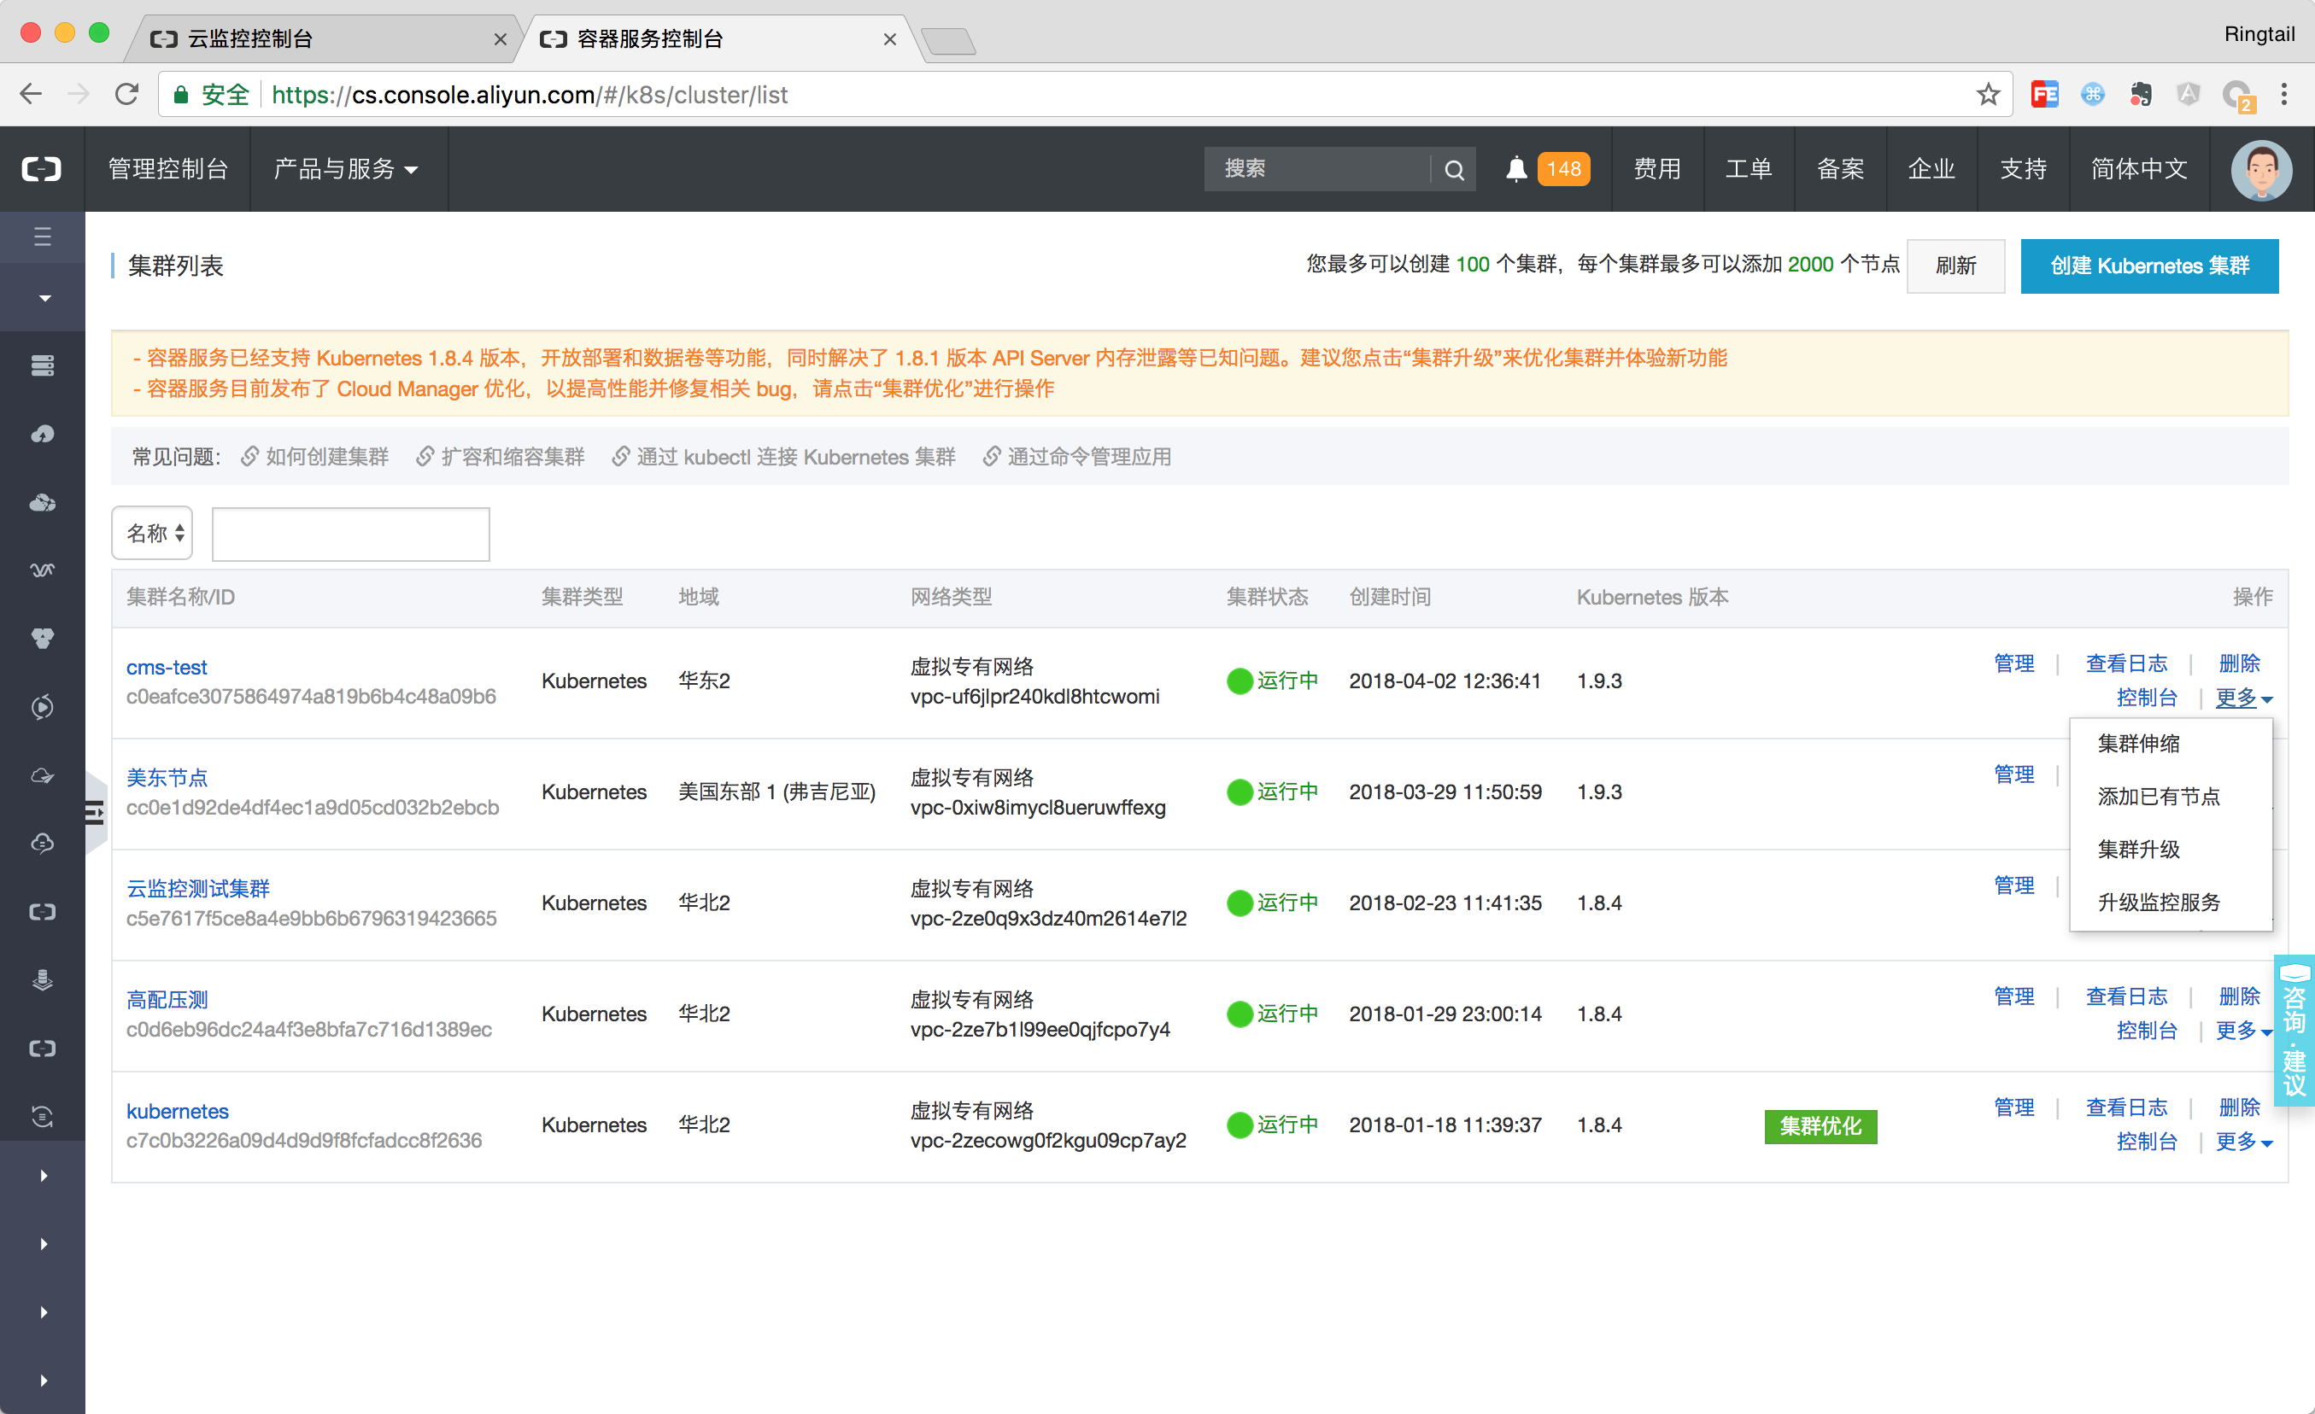Screen dimensions: 2315x1414
Task: Open 工单 in the top navigation
Action: (1749, 169)
